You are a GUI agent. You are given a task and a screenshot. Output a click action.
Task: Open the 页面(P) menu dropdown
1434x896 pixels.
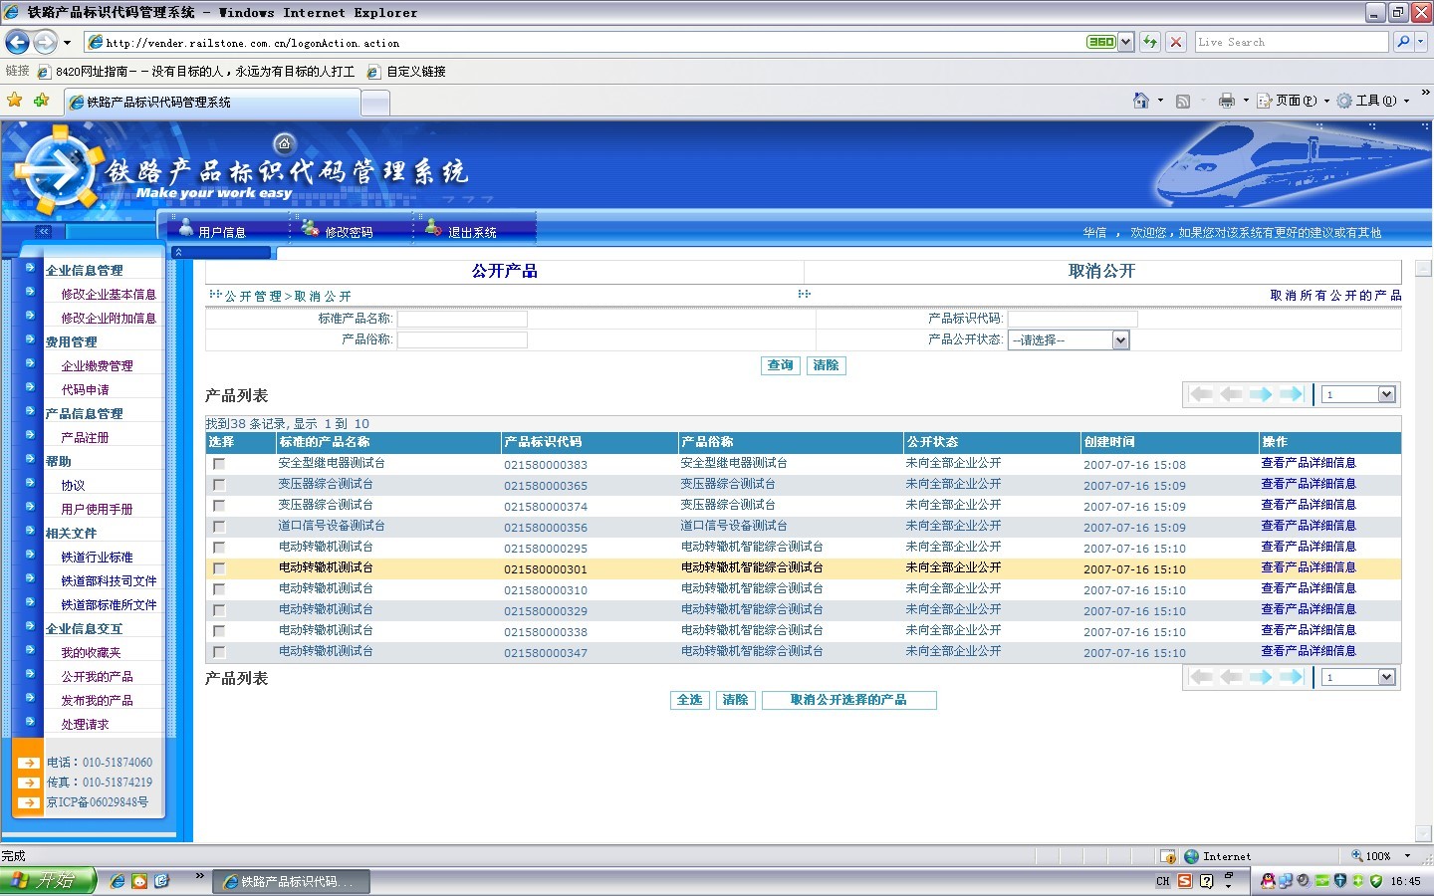[1326, 102]
